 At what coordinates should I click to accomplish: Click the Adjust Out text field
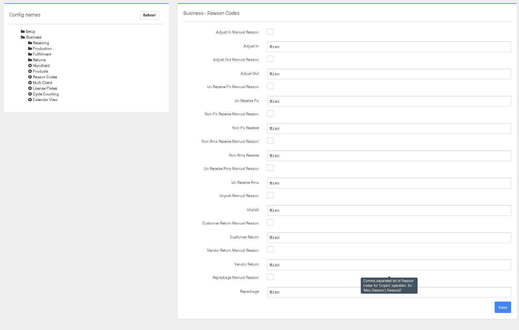[x=389, y=74]
